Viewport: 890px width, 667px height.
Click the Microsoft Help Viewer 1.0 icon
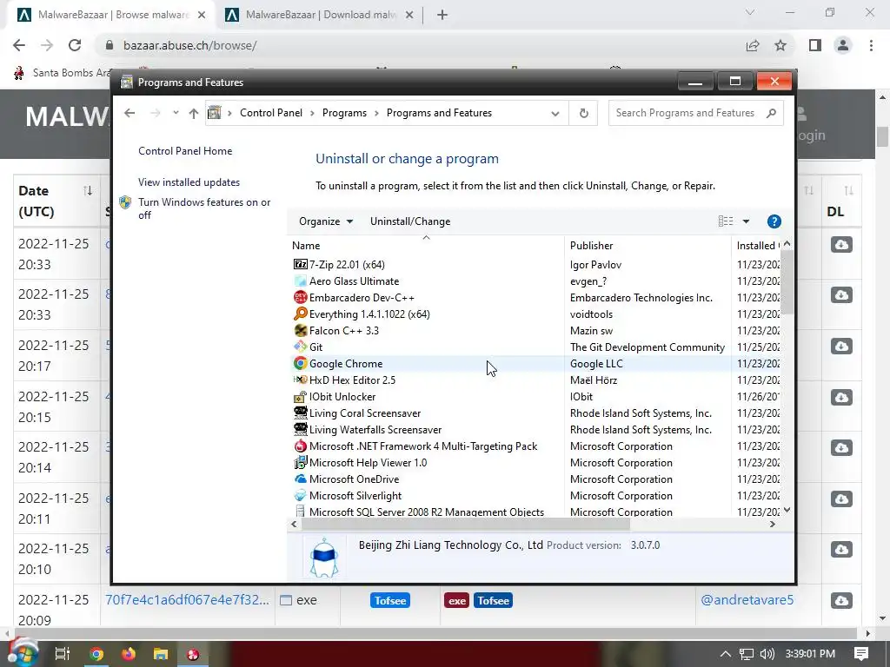[x=300, y=462]
